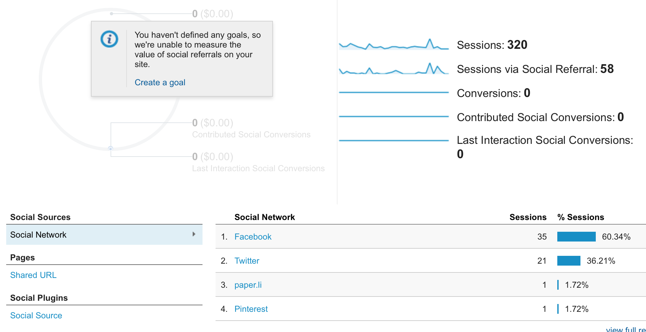Screen dimensions: 646x332
Task: Click the Sessions sparkline chart
Action: click(x=394, y=44)
